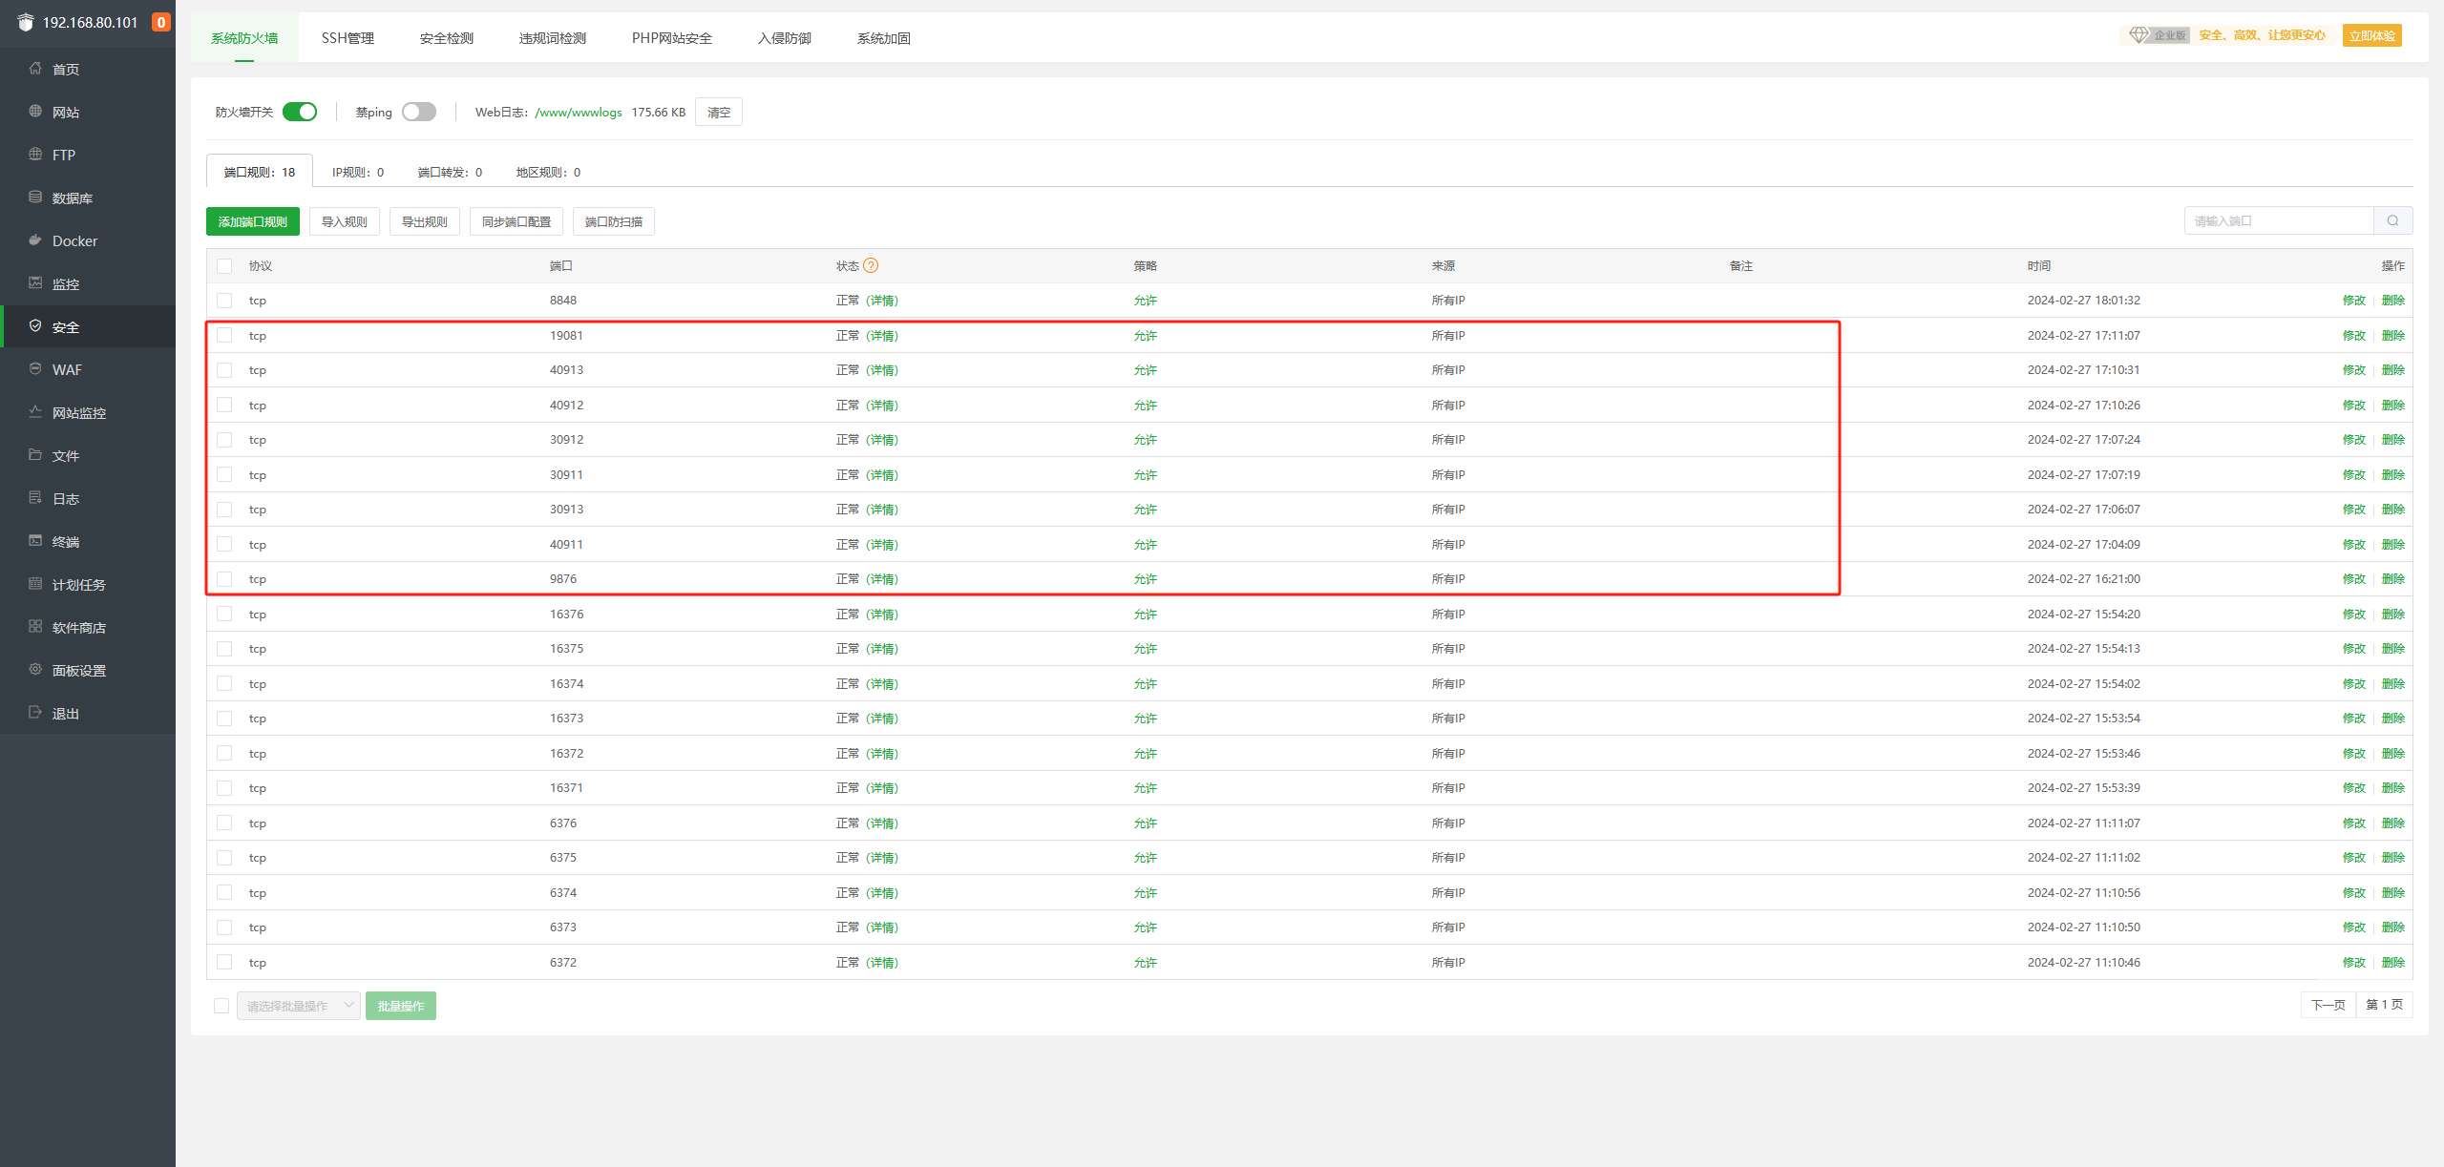Screen dimensions: 2444x1167
Task: Click the 退出 logout icon
Action: [35, 713]
